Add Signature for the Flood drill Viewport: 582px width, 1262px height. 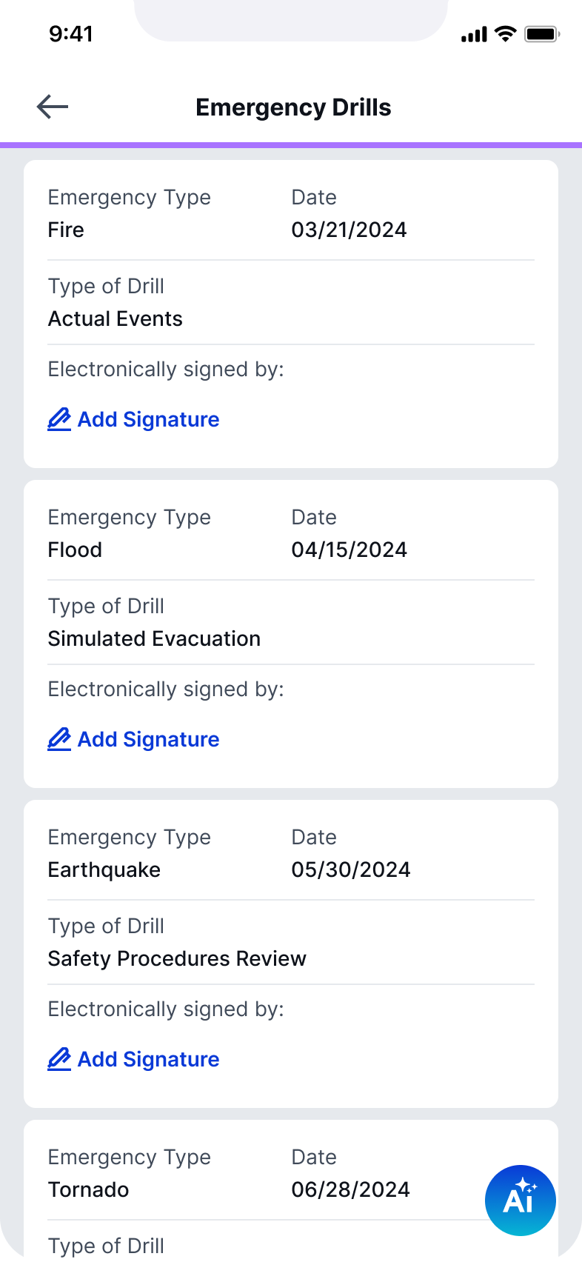point(134,739)
